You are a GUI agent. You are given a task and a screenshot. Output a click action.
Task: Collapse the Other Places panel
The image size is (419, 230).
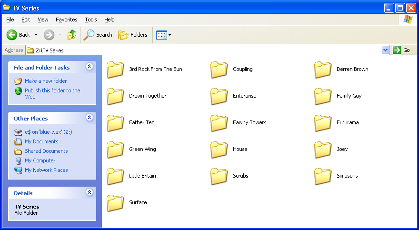point(89,117)
